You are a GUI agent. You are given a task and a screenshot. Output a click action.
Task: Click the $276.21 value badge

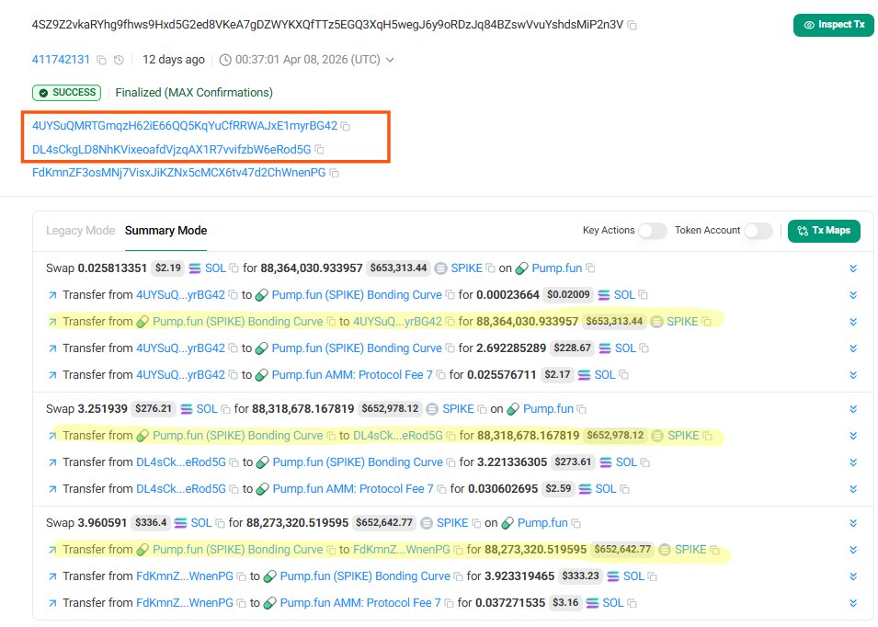154,409
